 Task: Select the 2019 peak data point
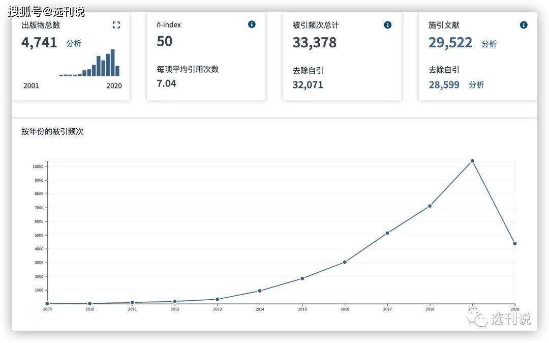click(472, 161)
